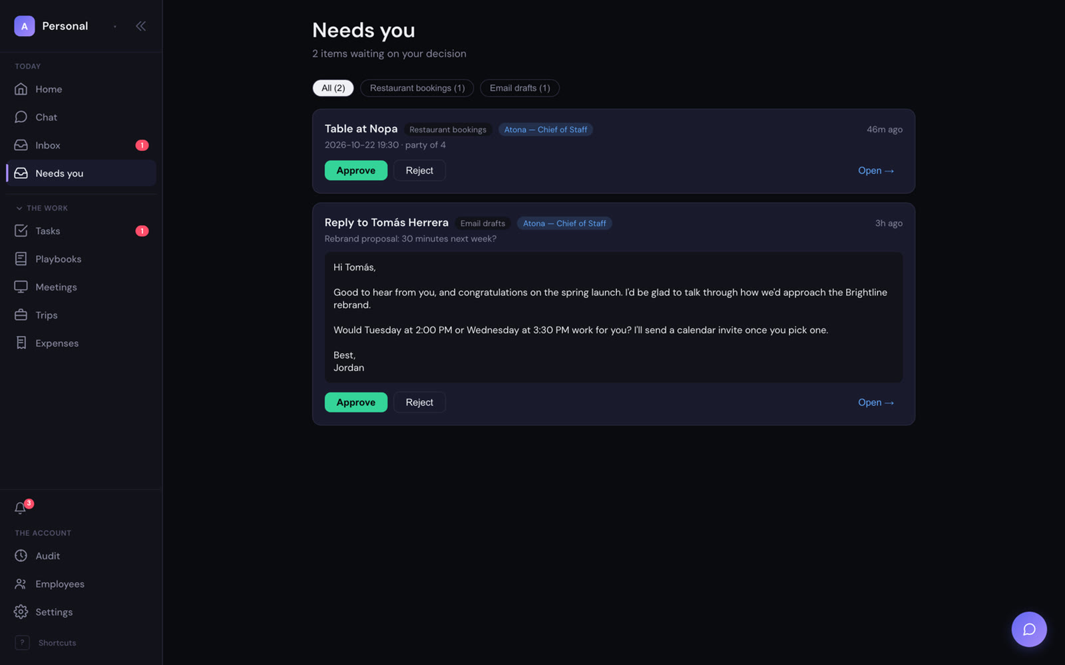Screen dimensions: 1065x665
Task: Click the 'Reply to Tomás Herrera' title
Action: [387, 223]
